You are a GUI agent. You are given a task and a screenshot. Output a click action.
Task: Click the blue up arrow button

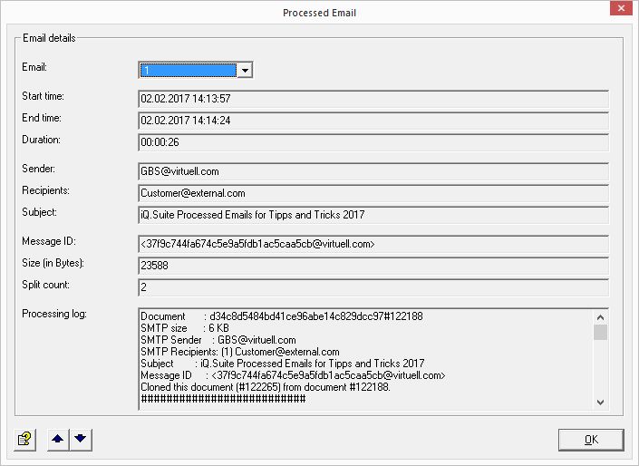coord(57,439)
